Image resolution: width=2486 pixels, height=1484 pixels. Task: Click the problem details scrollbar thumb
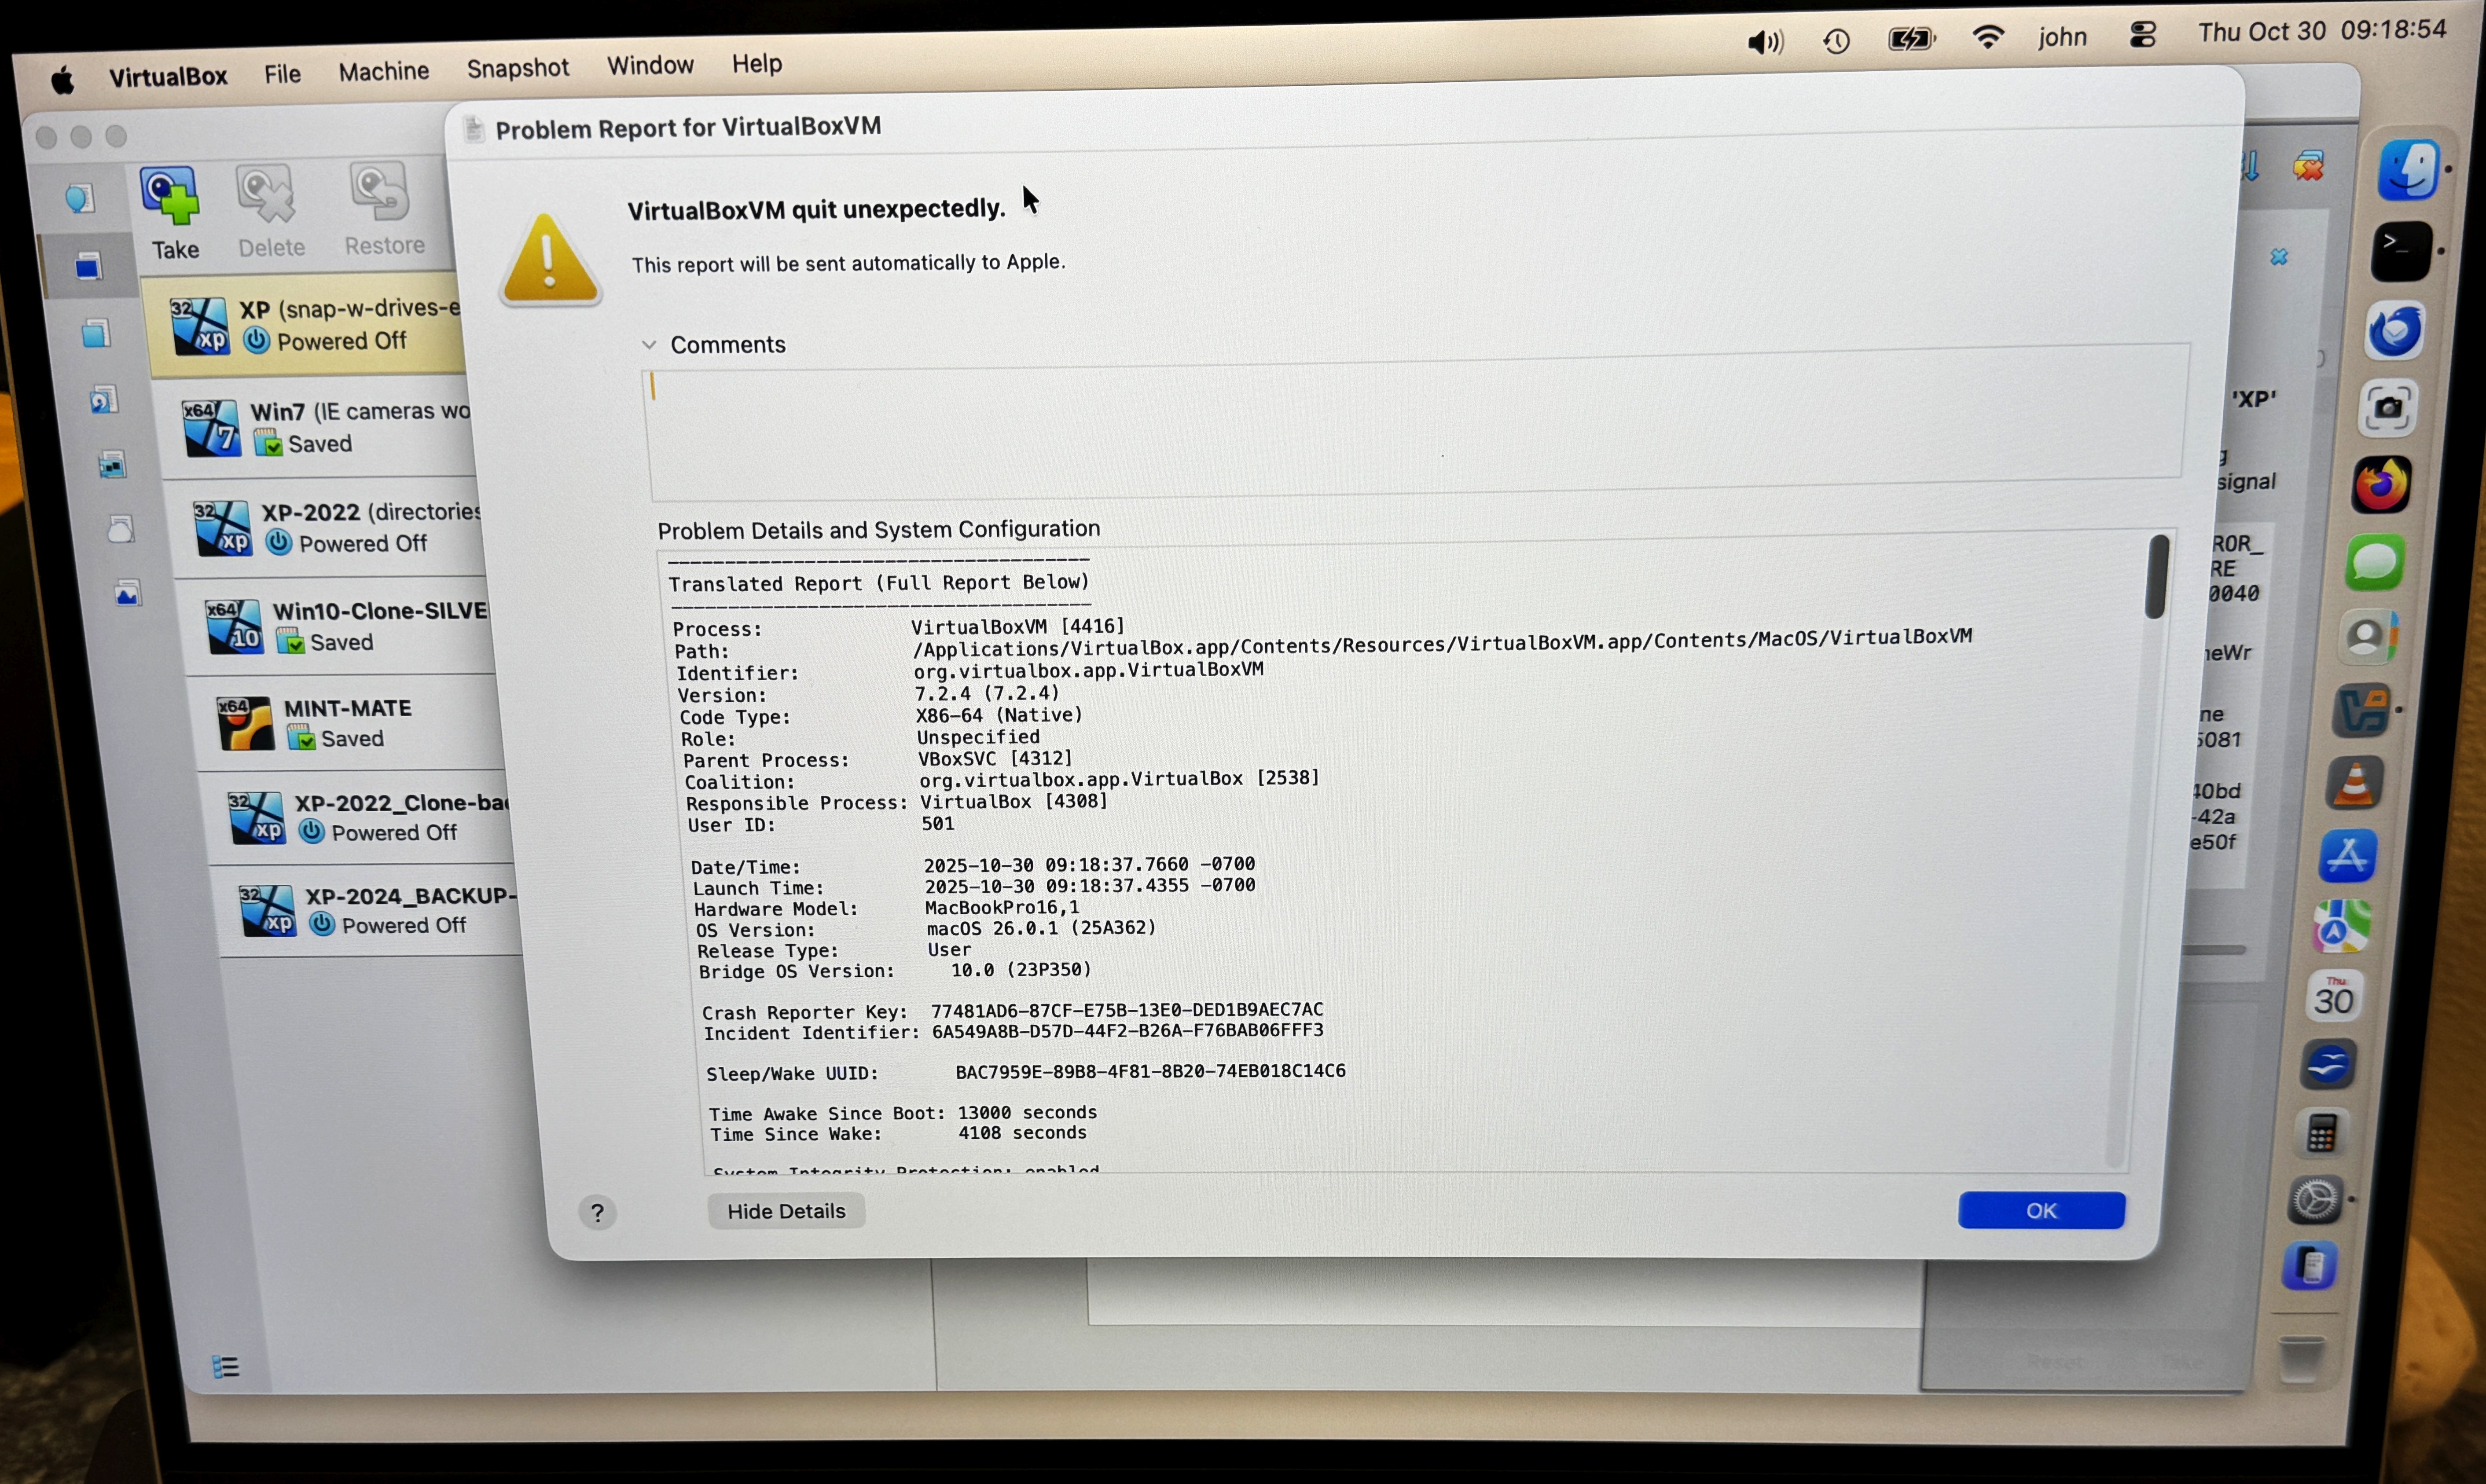click(x=2157, y=577)
